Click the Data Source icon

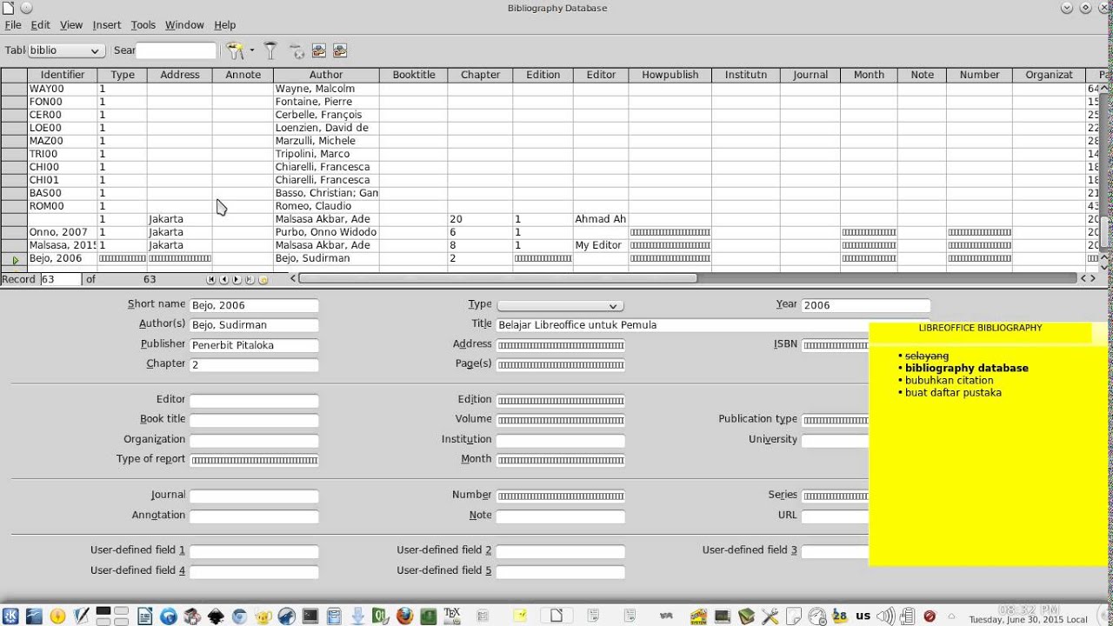(340, 50)
